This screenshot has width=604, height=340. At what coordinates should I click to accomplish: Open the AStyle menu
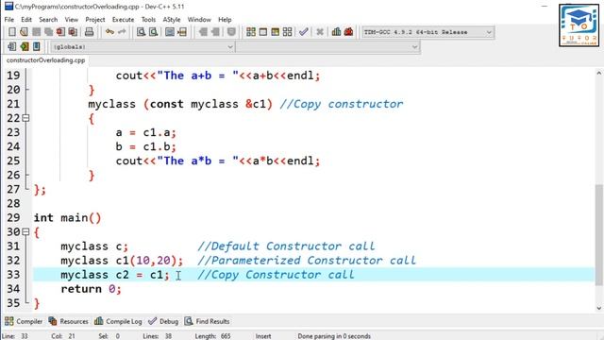172,19
